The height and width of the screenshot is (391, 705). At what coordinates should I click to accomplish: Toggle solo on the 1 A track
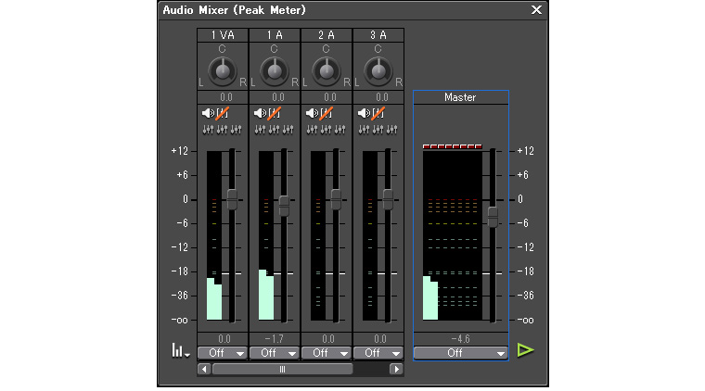[275, 113]
